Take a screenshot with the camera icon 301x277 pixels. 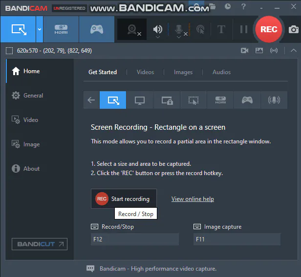[294, 29]
